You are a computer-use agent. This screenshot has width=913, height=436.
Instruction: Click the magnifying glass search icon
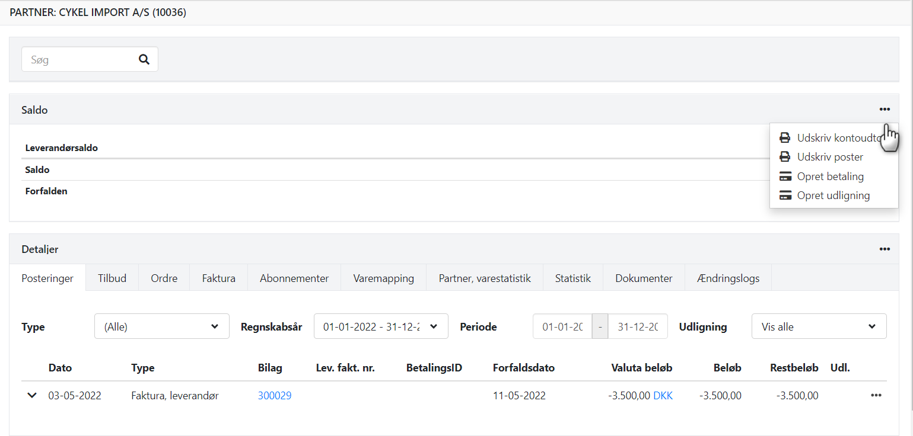click(x=144, y=59)
